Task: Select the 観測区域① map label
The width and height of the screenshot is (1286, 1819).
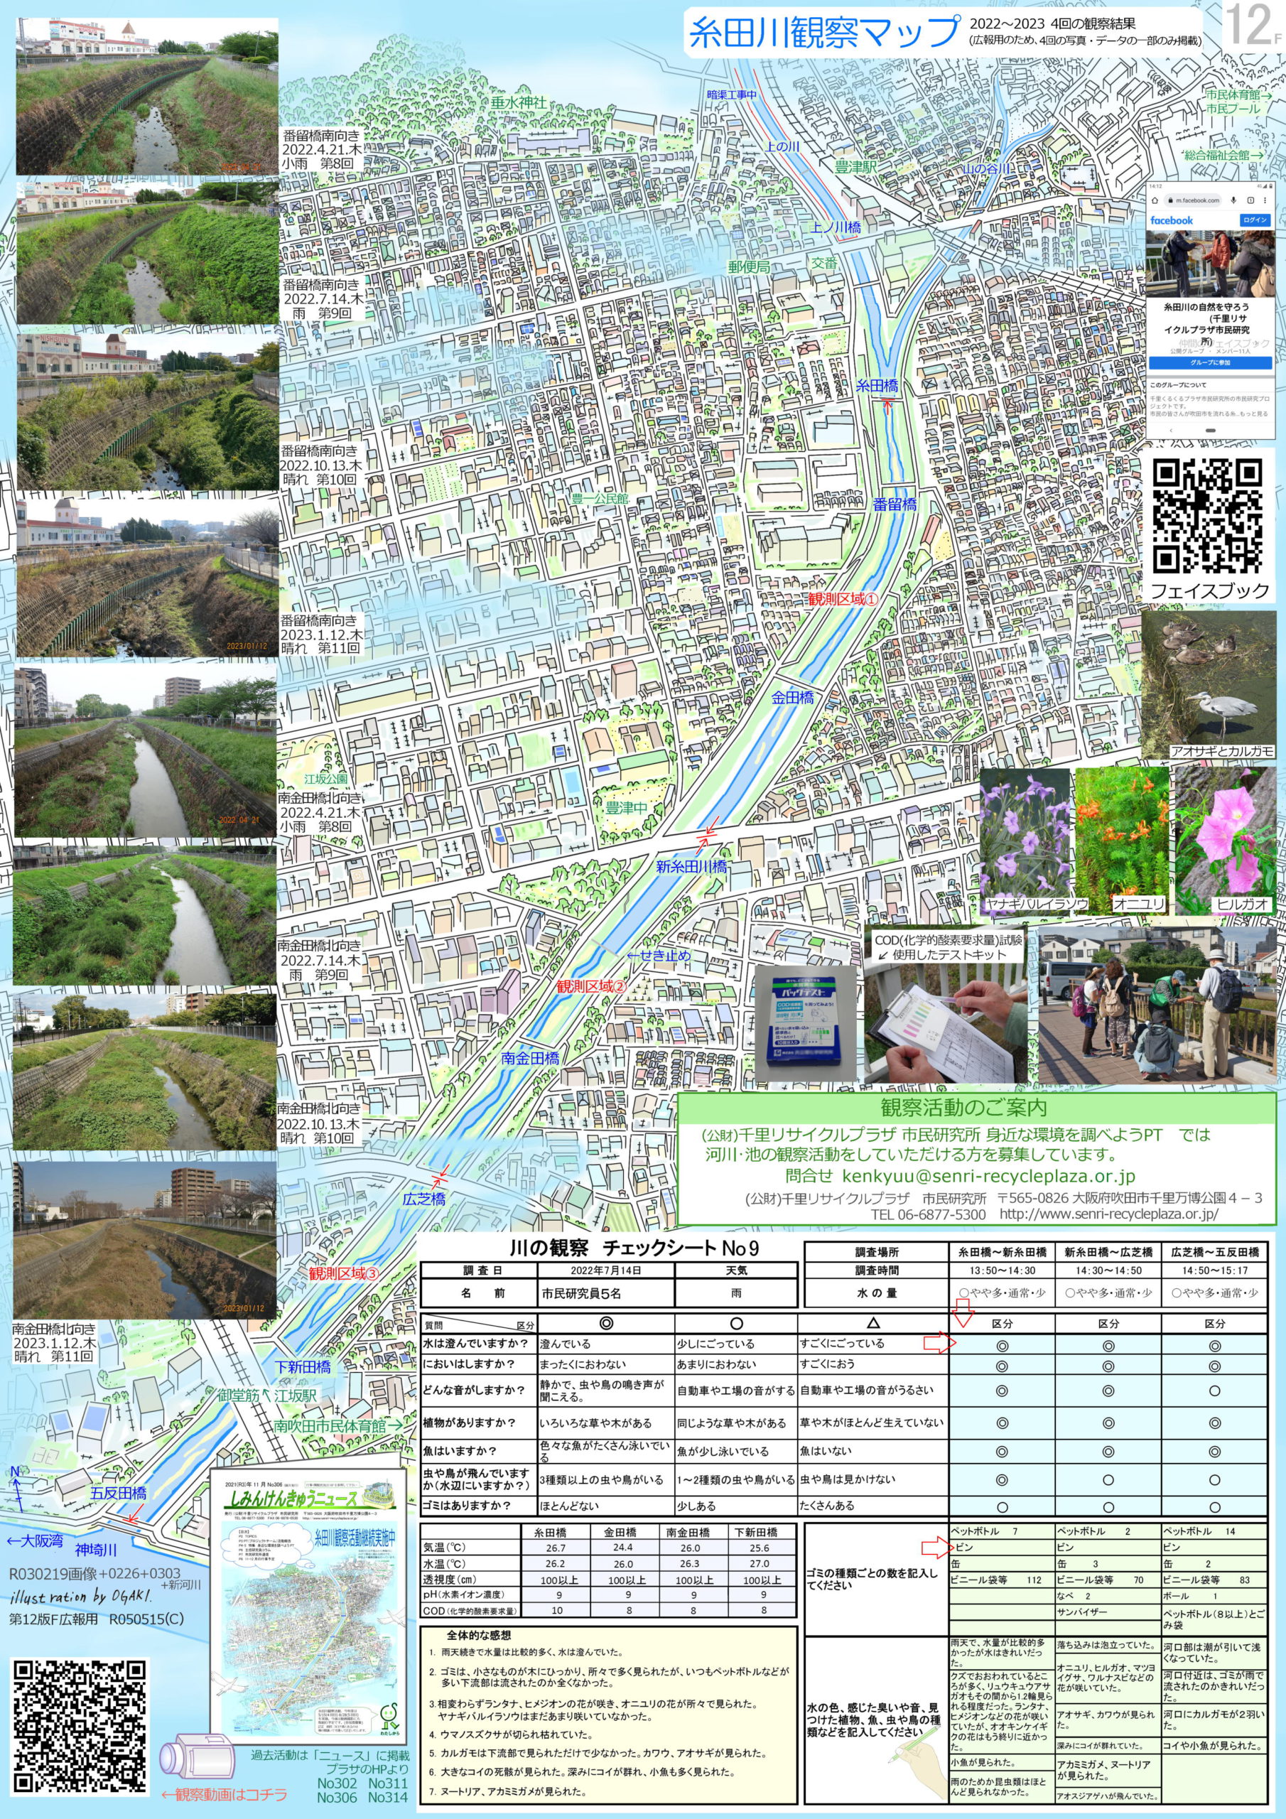Action: [842, 599]
